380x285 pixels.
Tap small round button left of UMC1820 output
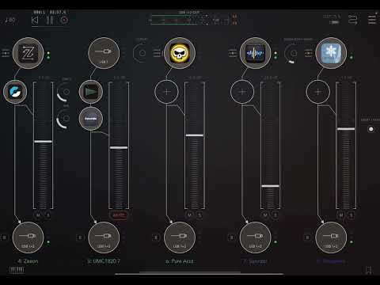[80, 237]
